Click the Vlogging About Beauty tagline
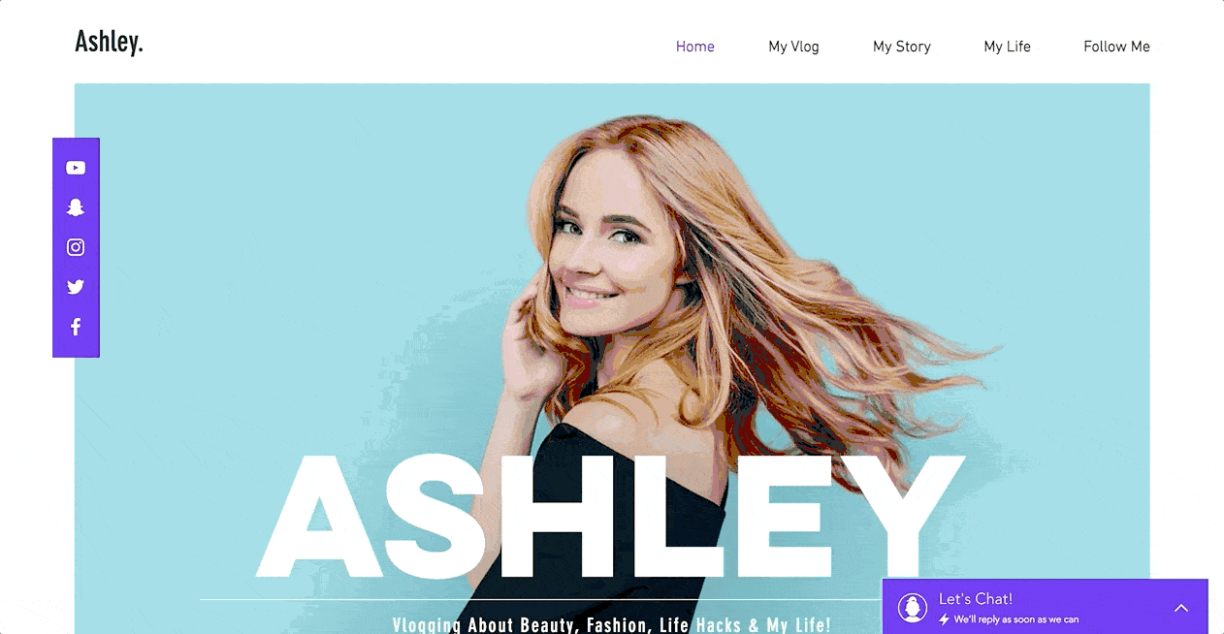The image size is (1224, 634). click(x=612, y=625)
